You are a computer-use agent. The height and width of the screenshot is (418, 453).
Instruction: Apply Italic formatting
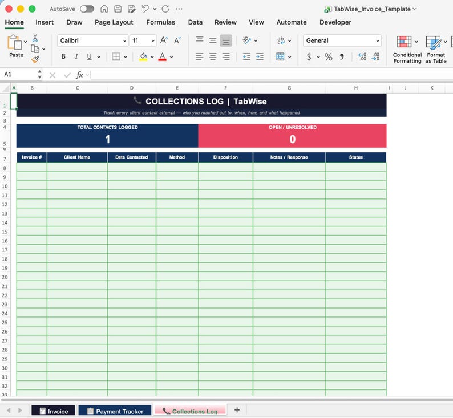(x=76, y=56)
